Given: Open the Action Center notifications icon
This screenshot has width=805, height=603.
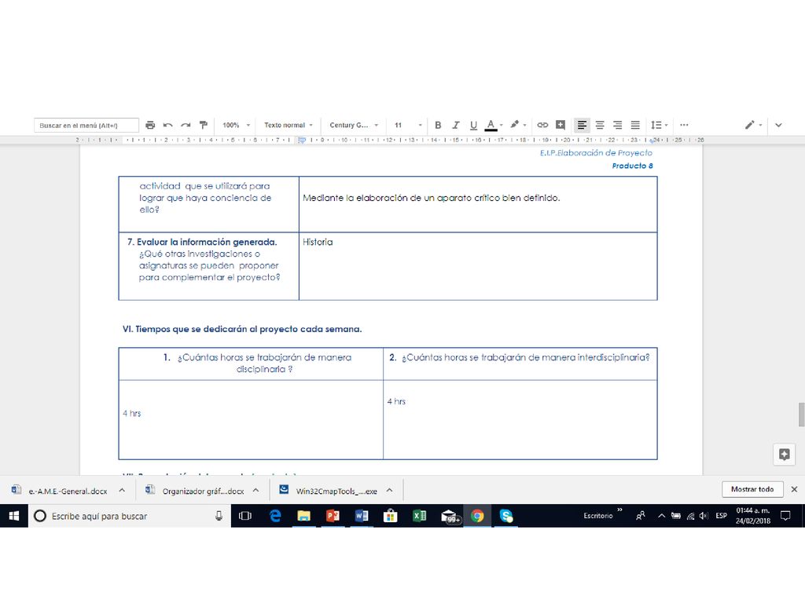Looking at the screenshot, I should [x=785, y=516].
